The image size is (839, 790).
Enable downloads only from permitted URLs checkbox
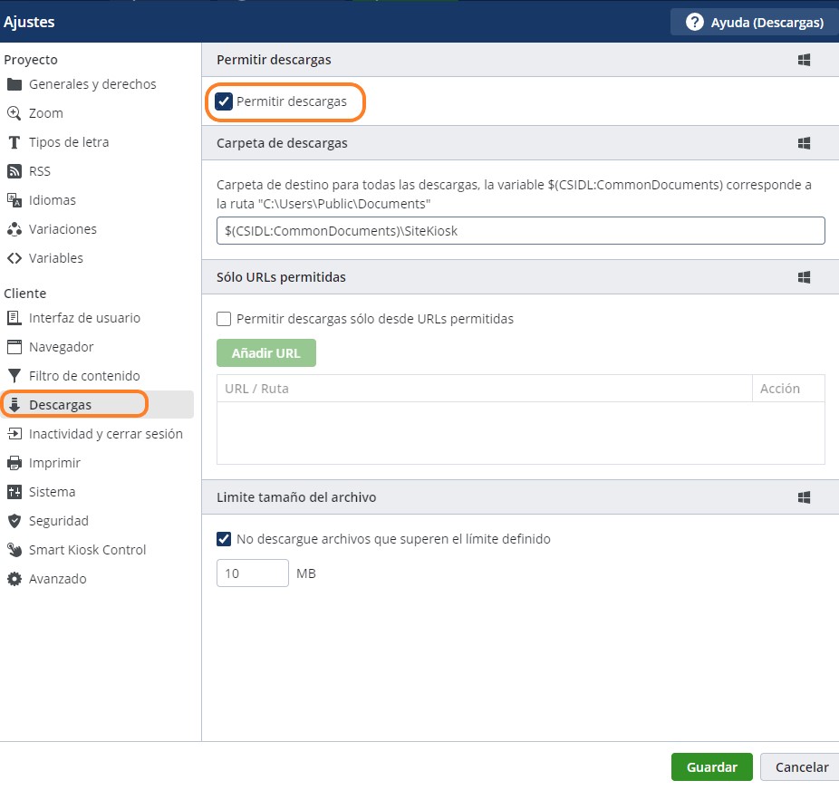tap(224, 319)
